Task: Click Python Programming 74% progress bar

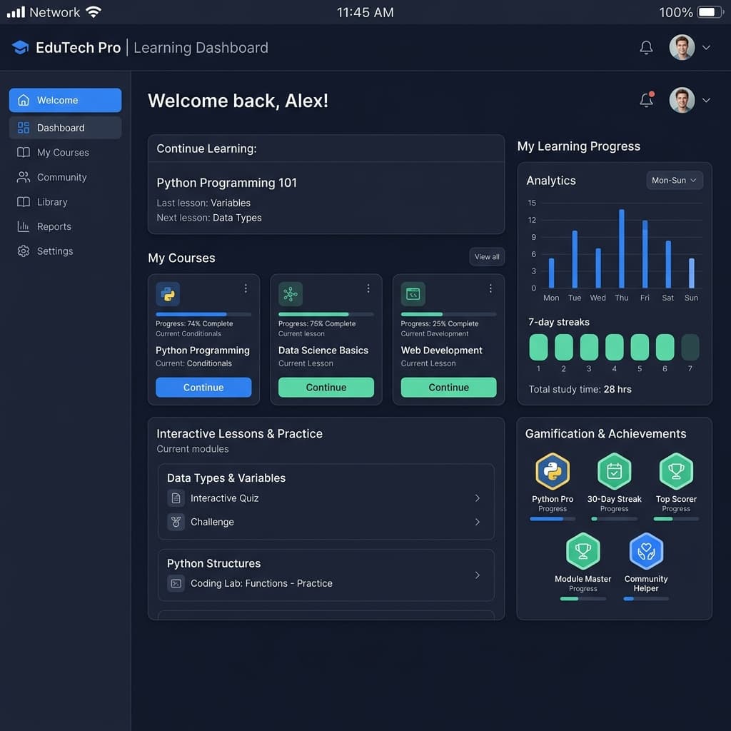Action: point(203,314)
